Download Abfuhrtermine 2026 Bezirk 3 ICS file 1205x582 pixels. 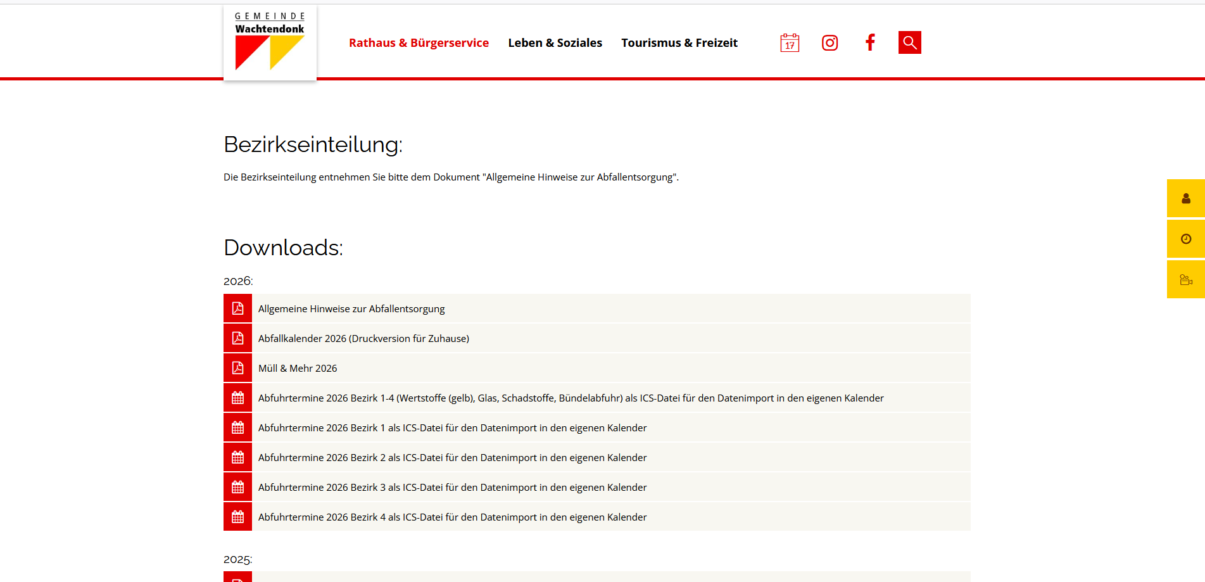point(452,487)
